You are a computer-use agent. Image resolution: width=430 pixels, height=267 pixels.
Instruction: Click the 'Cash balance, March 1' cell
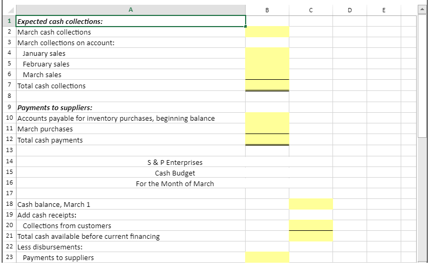pyautogui.click(x=131, y=204)
